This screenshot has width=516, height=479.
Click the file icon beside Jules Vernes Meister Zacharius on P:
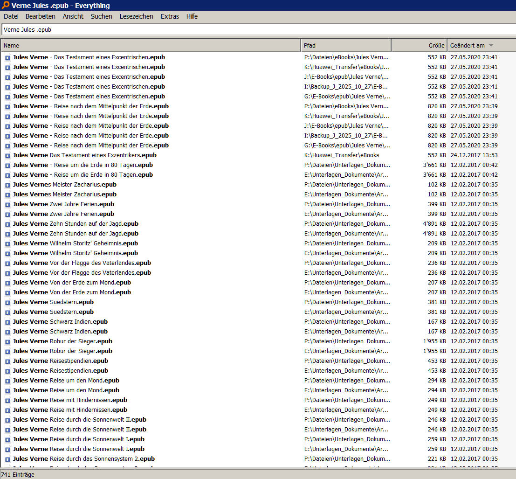[x=7, y=185]
